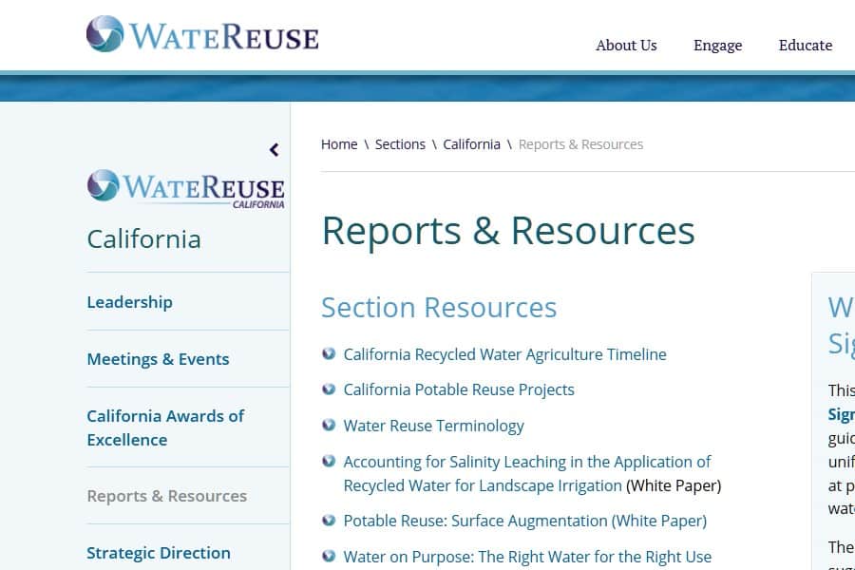Open the Engage menu
The height and width of the screenshot is (570, 855).
pos(717,45)
